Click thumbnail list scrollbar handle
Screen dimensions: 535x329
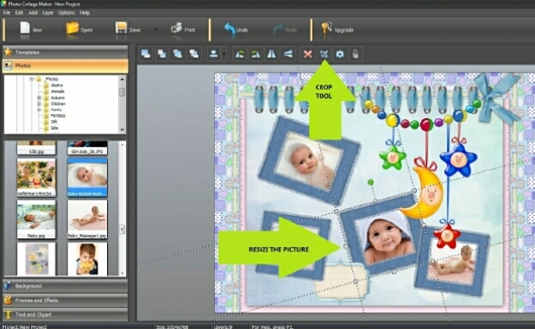pos(122,229)
